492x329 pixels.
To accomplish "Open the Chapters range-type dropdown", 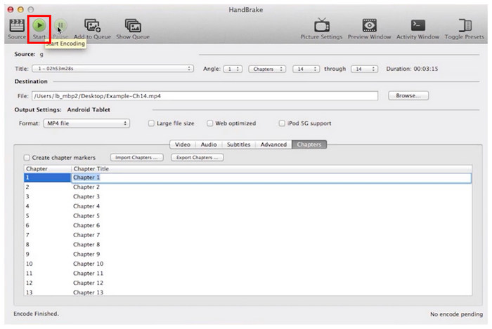I will coord(267,69).
